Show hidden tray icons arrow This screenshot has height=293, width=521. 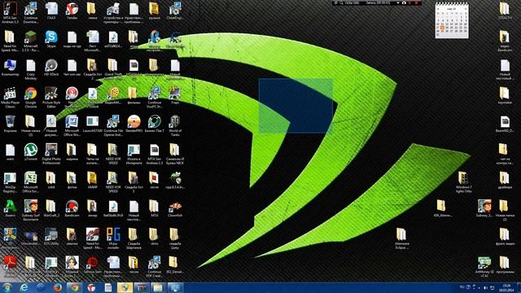click(x=479, y=287)
